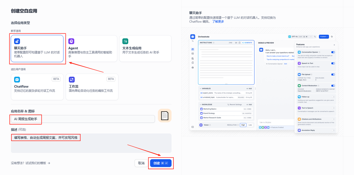Collapse the VARIABLES section chevron
The width and height of the screenshot is (354, 175).
coord(201,89)
